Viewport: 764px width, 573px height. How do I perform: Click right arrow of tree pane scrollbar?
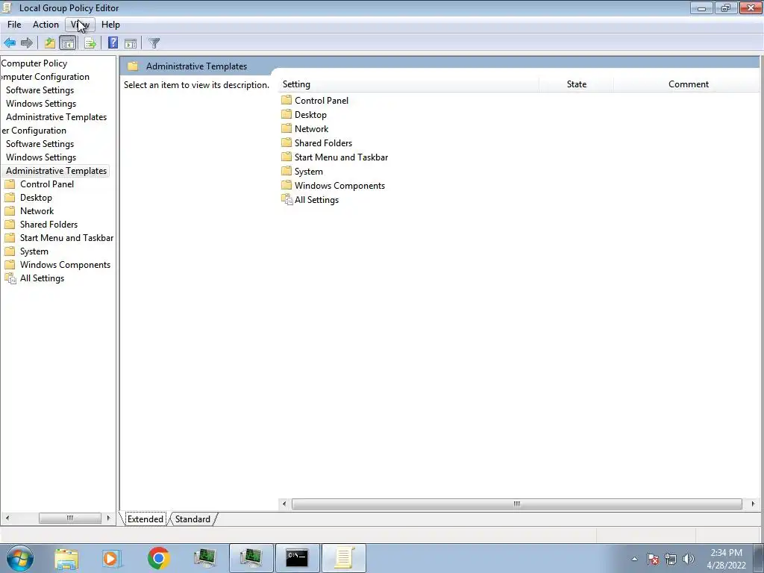(108, 518)
